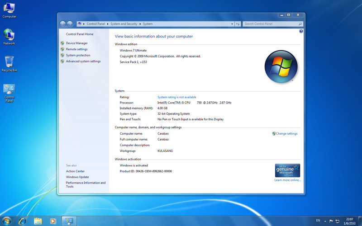Launch Internet Explorer from the taskbar
This screenshot has width=362, height=226.
click(x=22, y=221)
